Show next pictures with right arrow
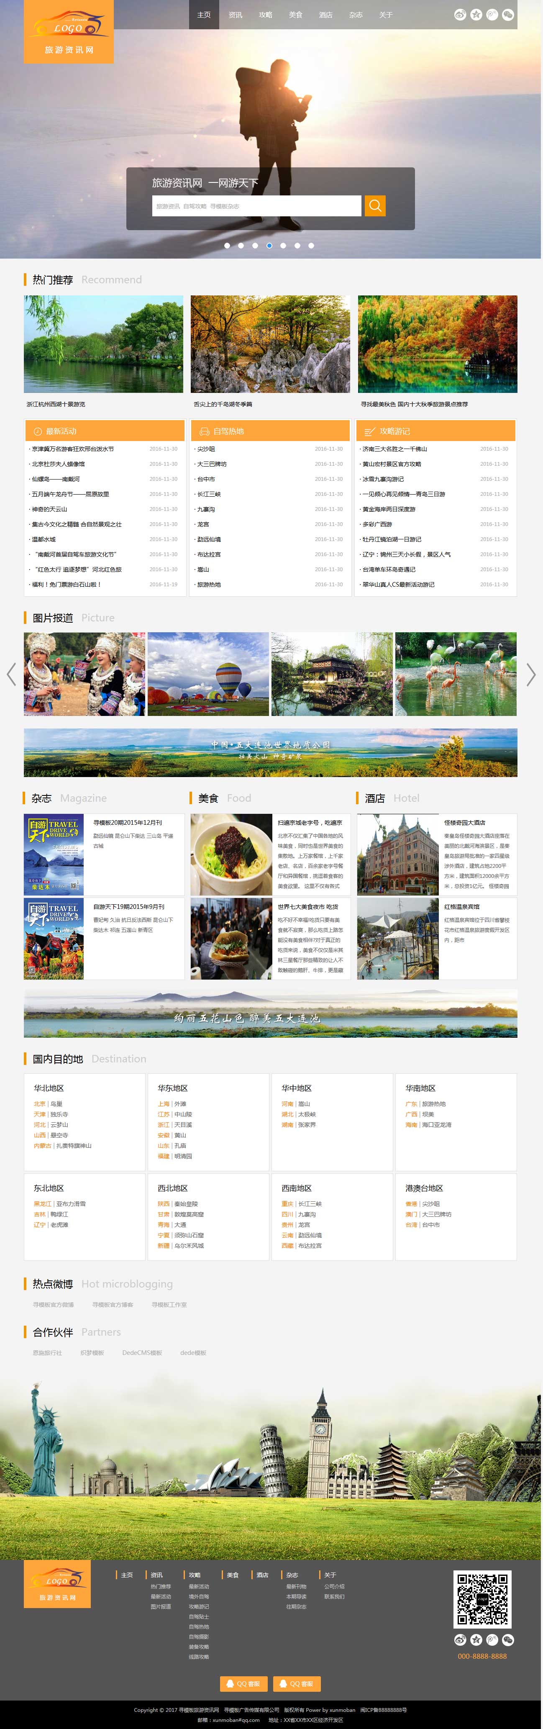 (531, 674)
